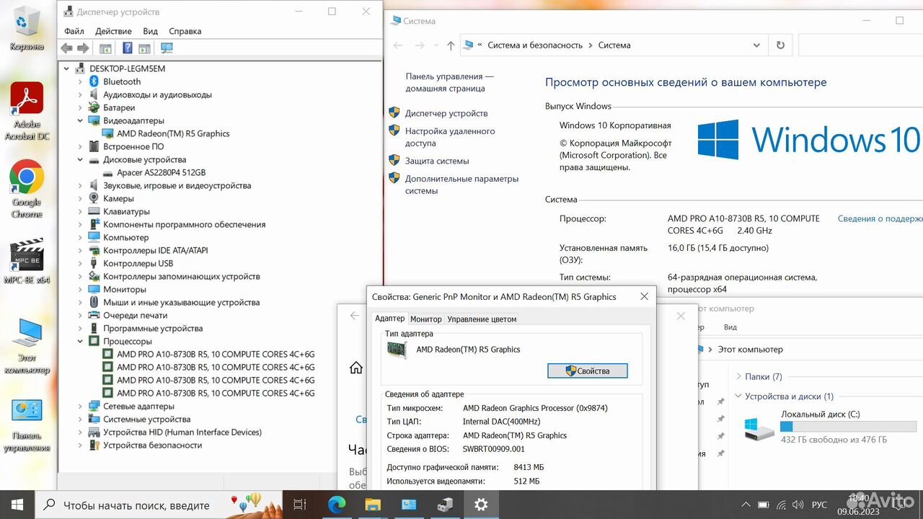Viewport: 923px width, 519px height.
Task: Click the back arrow in System window
Action: click(397, 45)
